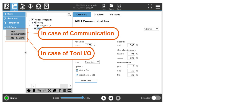Add an ARH Communication node
Screen dimensions: 240x105
(16, 33)
